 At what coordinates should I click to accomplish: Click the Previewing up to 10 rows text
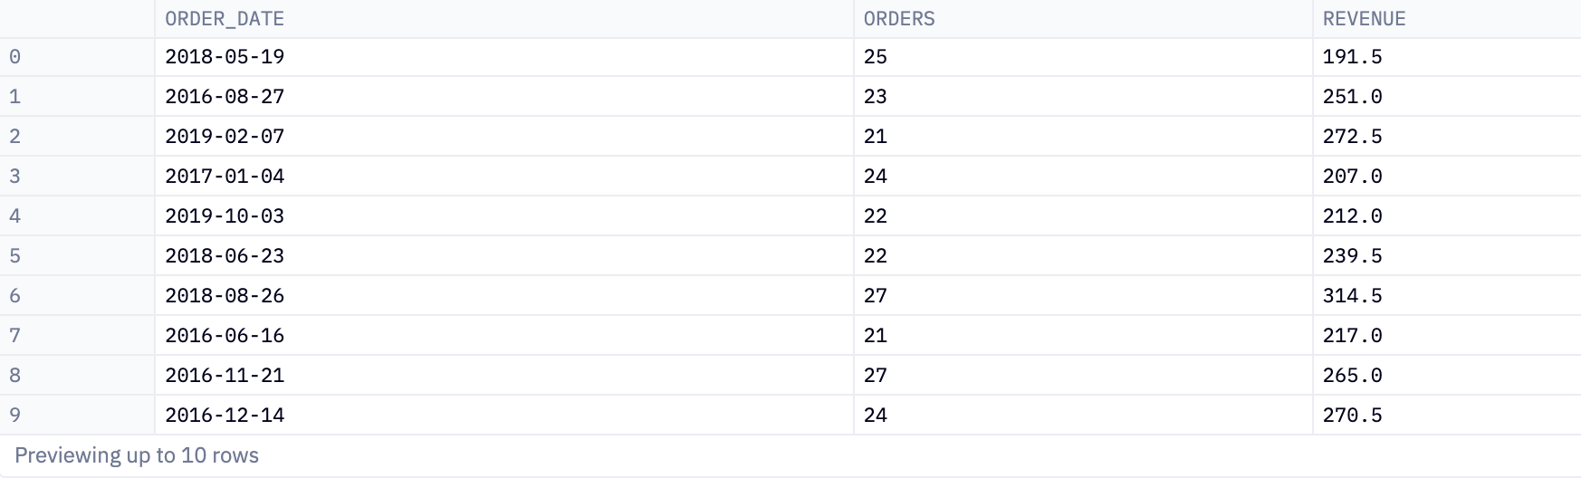[x=137, y=455]
